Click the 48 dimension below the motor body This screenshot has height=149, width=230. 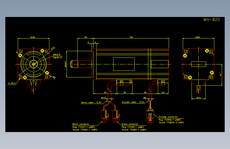[x=145, y=93]
